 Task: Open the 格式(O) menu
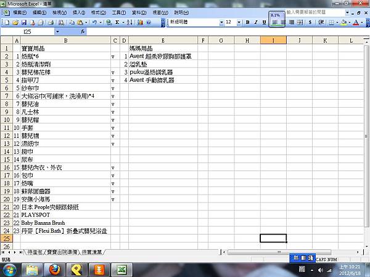point(99,12)
